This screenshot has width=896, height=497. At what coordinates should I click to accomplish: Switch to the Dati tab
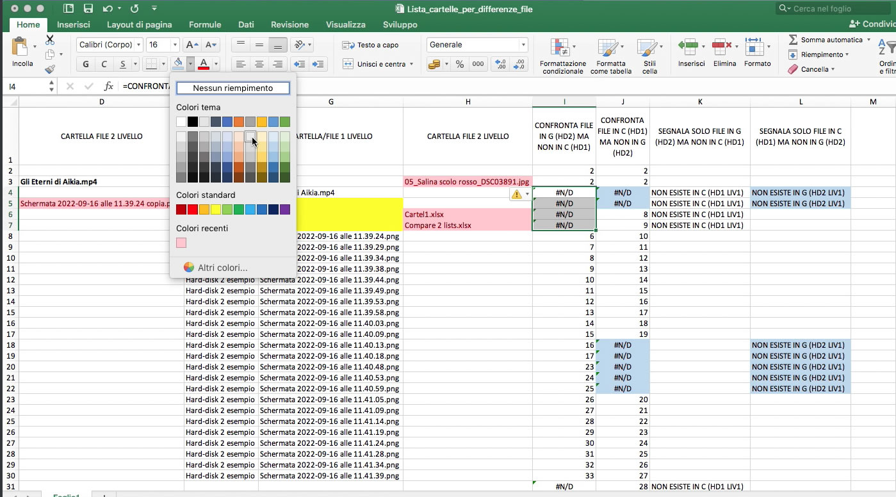pyautogui.click(x=246, y=24)
